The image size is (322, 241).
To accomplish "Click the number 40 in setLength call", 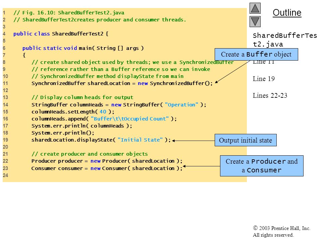I will [103, 112].
